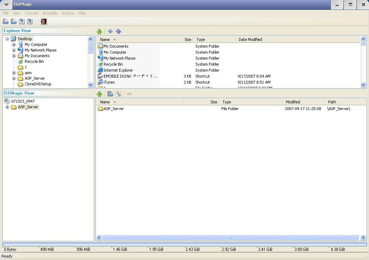The height and width of the screenshot is (260, 369).
Task: Expand ASP_Server in ISOMagic View tree
Action: (x=7, y=107)
